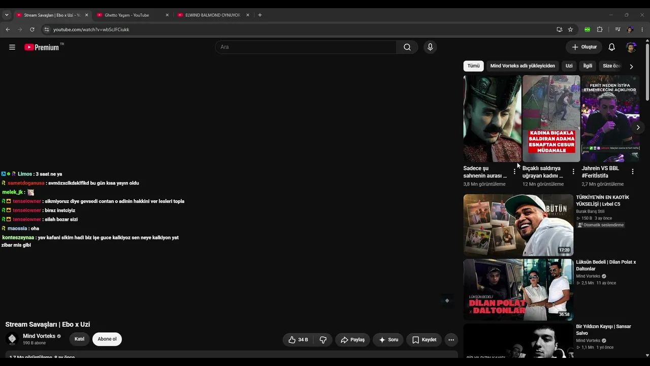Click the install app icon in the address bar

click(x=560, y=29)
